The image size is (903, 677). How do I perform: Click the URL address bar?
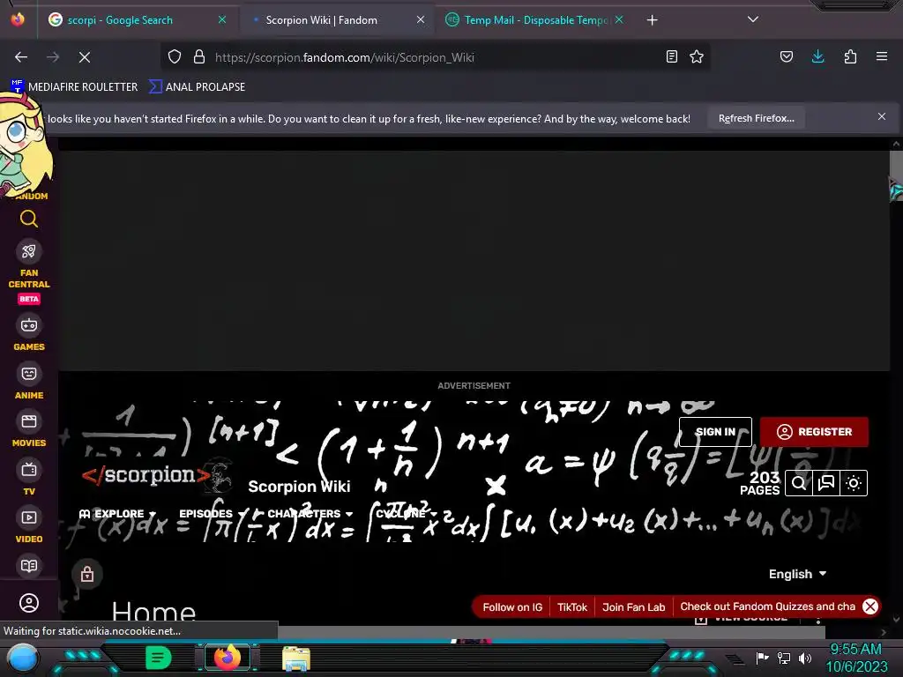click(437, 57)
